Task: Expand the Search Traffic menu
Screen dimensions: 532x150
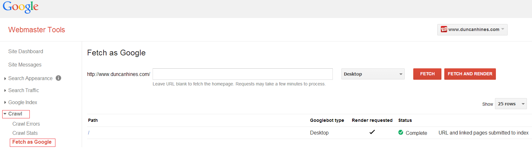Action: (23, 90)
